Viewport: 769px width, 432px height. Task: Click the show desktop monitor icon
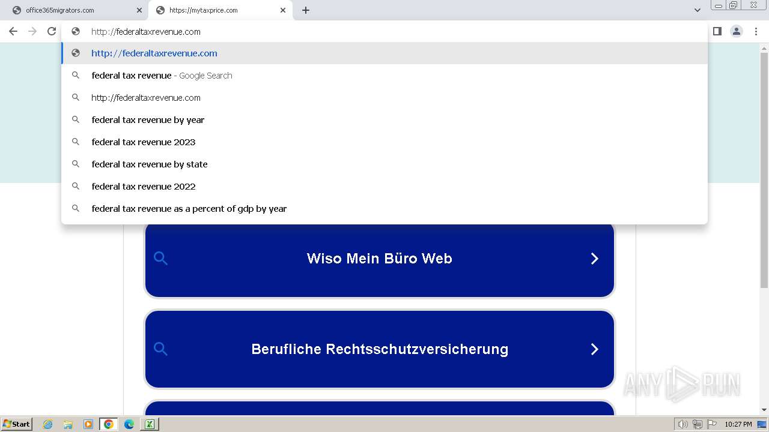coord(762,424)
